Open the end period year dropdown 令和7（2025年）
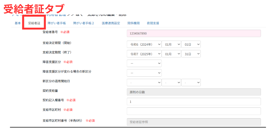The width and height of the screenshot is (274, 130). pos(144,54)
